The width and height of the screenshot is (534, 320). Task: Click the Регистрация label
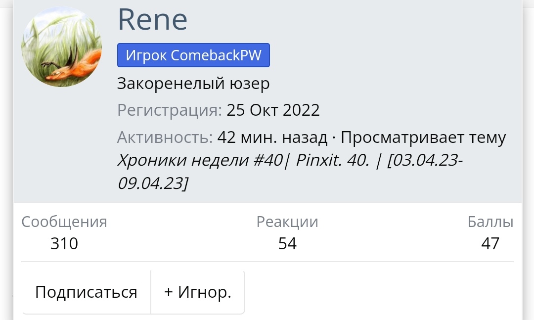(170, 110)
